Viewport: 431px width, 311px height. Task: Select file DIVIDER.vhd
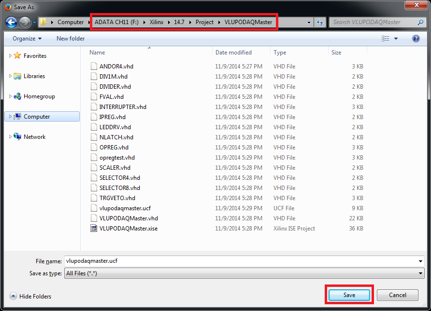(x=115, y=87)
